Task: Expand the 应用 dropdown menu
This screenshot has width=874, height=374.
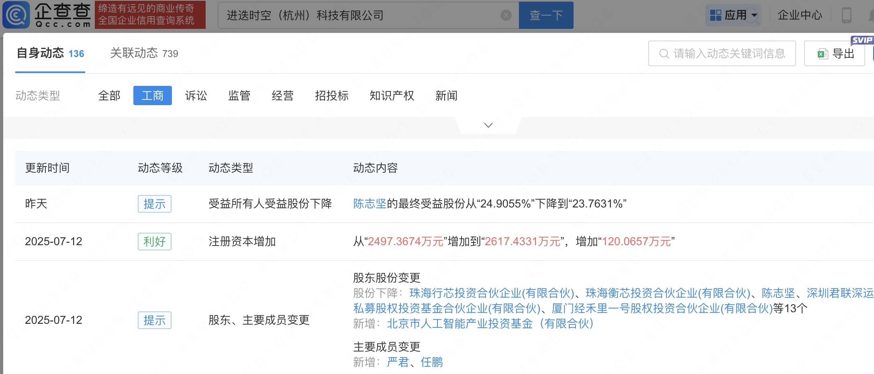Action: (x=733, y=15)
